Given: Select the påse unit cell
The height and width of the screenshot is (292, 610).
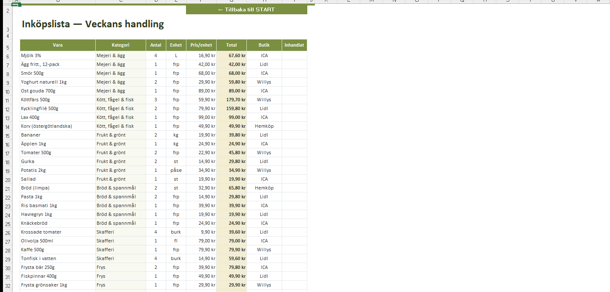Looking at the screenshot, I should 176,170.
